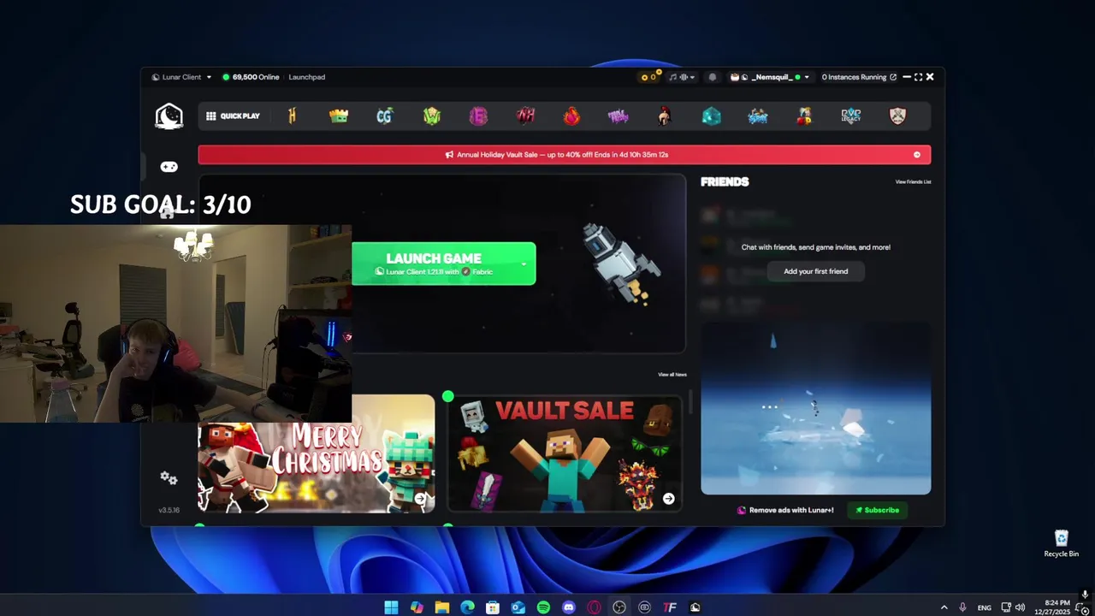The width and height of the screenshot is (1095, 616).
Task: Click the news section scrollbar
Action: 691,403
